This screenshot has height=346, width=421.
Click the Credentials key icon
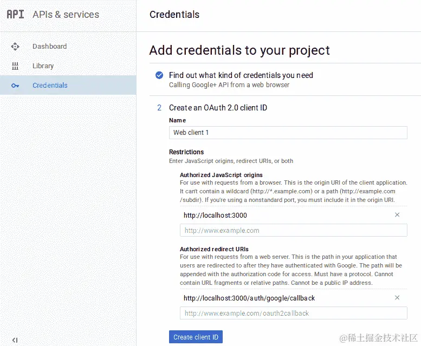(15, 86)
